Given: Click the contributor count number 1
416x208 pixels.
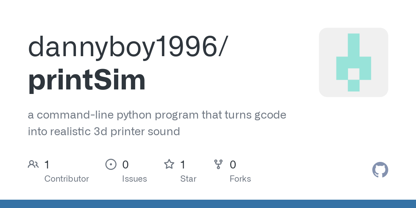Looking at the screenshot, I should point(47,164).
